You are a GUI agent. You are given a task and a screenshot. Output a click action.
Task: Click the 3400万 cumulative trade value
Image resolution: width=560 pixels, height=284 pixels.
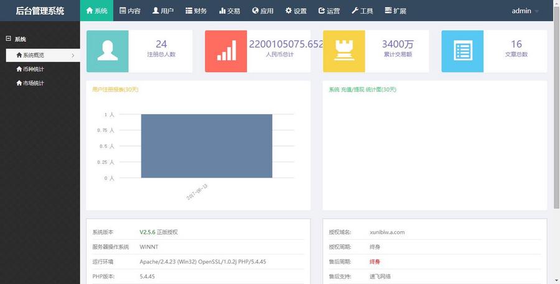[398, 44]
